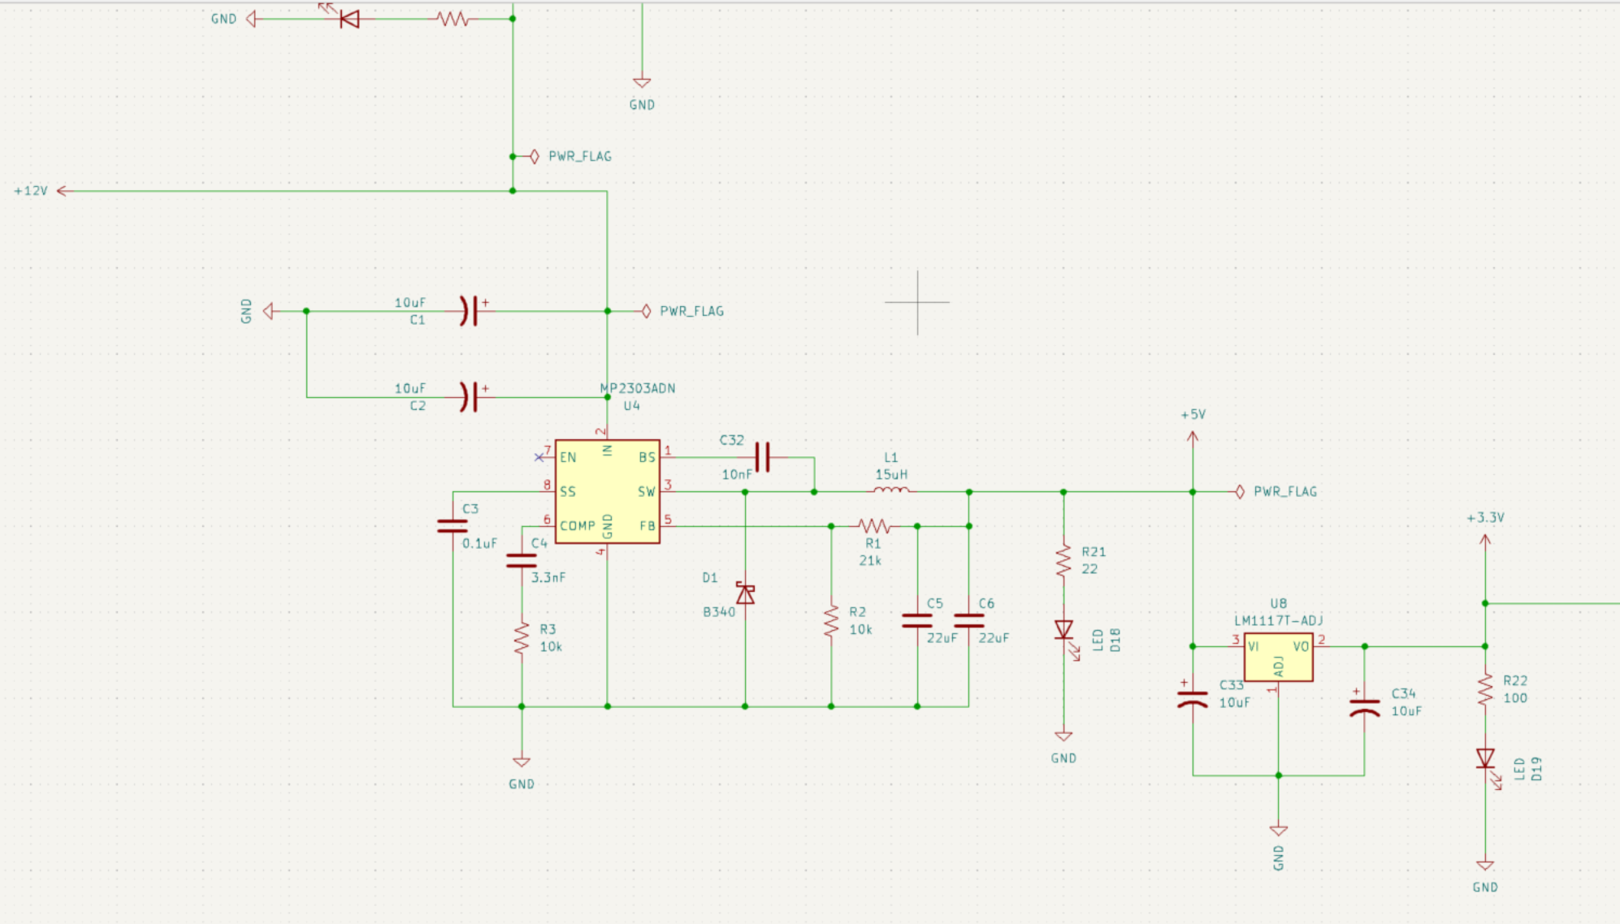
Task: Click the +12V power label arrow
Action: click(63, 191)
